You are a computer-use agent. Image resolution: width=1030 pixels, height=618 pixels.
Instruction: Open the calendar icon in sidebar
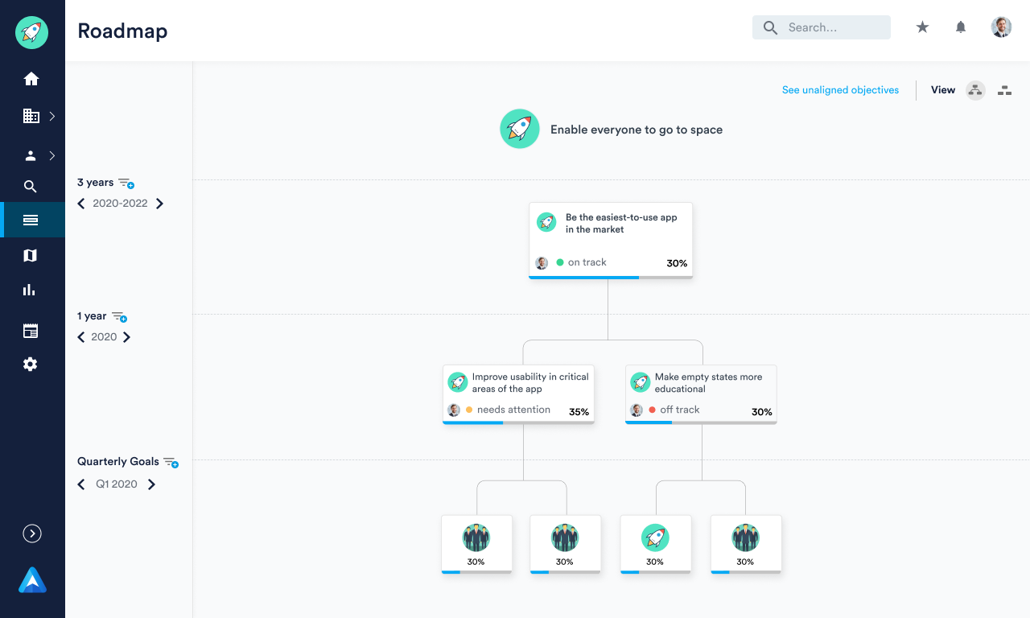coord(31,330)
